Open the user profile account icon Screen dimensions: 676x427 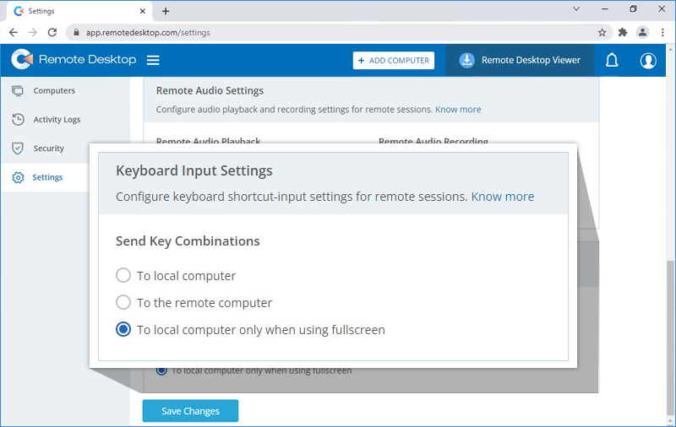(x=648, y=60)
